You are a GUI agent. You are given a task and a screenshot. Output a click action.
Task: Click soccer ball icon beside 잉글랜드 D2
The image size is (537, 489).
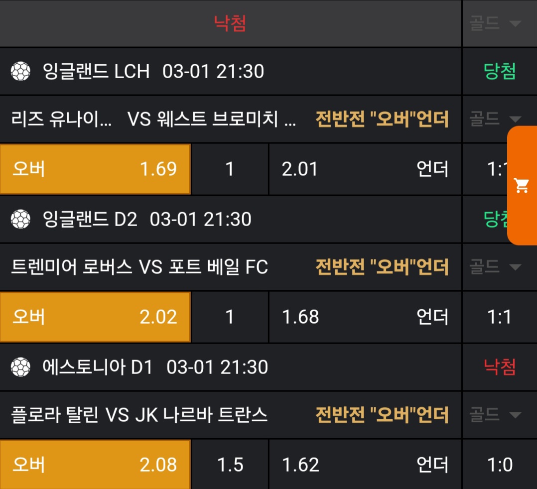[x=20, y=219]
